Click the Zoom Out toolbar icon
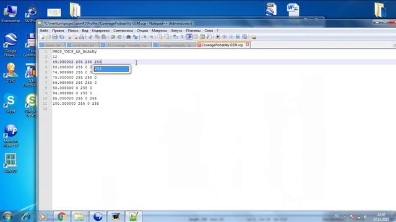This screenshot has width=396, height=222. [x=151, y=37]
